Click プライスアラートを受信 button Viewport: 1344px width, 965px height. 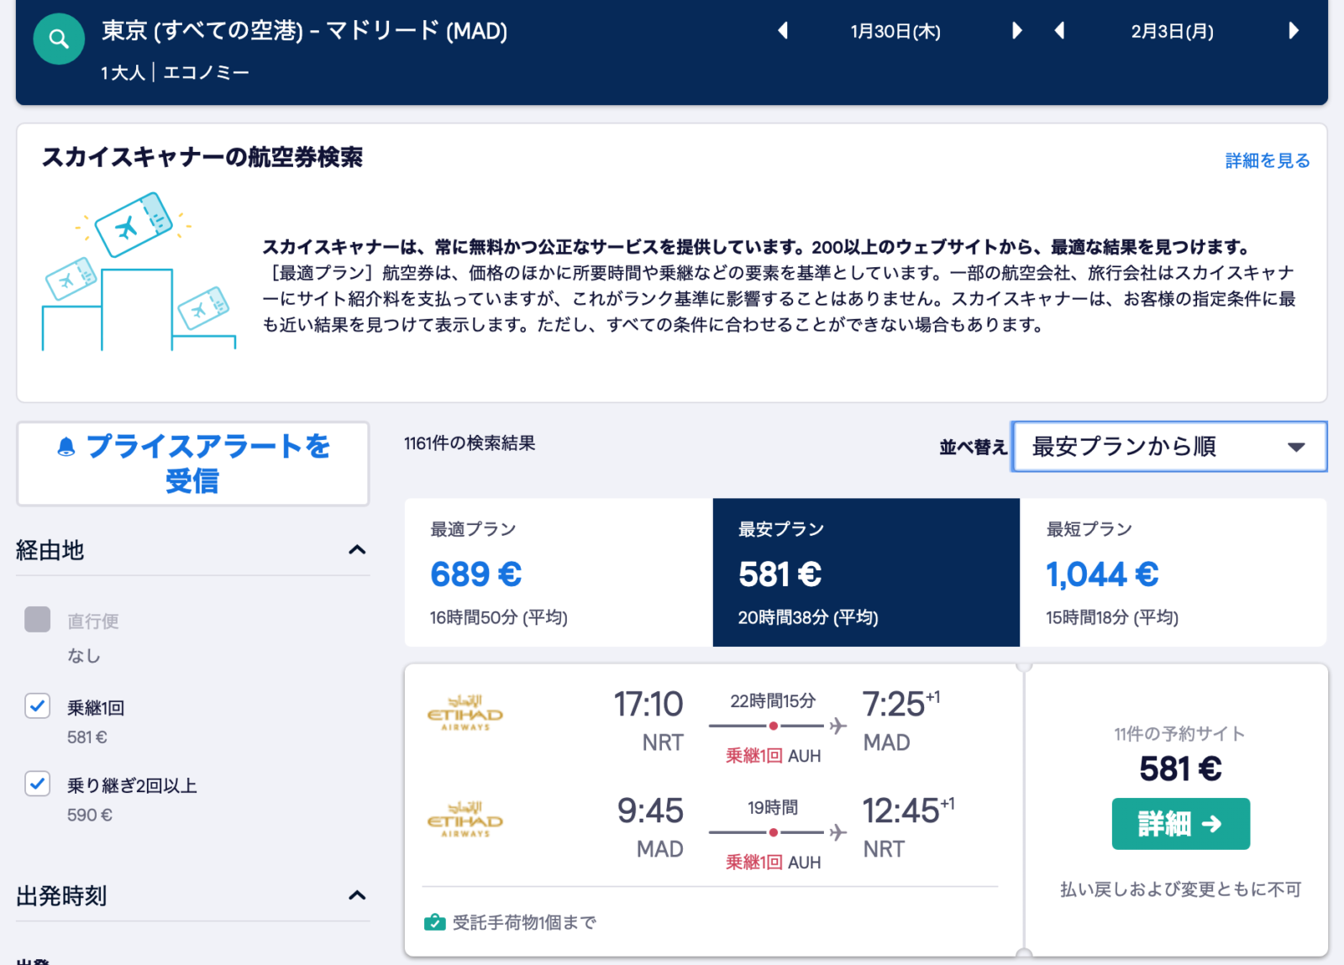pos(193,464)
